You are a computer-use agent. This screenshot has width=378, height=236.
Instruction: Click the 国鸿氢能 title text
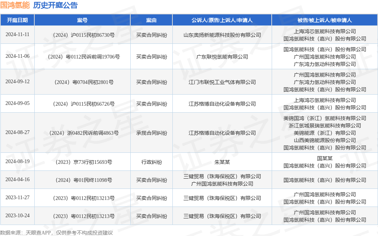click(15, 5)
